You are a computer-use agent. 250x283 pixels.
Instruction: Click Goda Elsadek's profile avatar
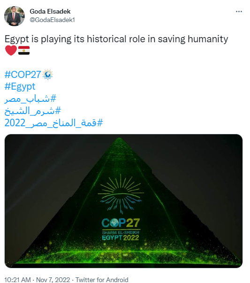tap(15, 16)
